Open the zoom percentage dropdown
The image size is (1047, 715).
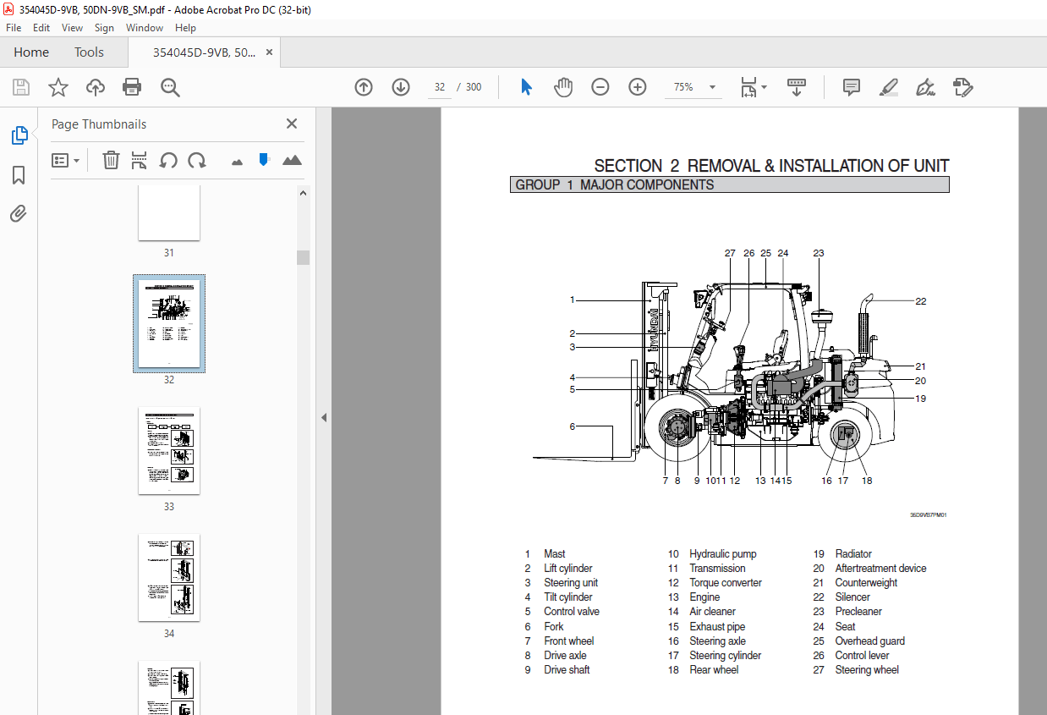711,87
